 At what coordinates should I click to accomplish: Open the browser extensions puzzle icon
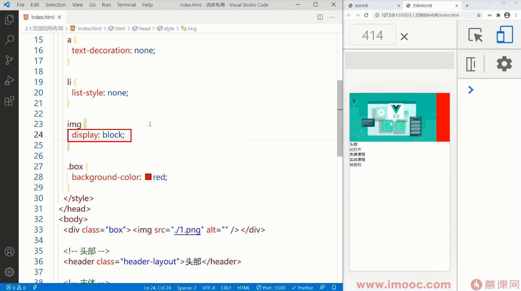[498, 15]
